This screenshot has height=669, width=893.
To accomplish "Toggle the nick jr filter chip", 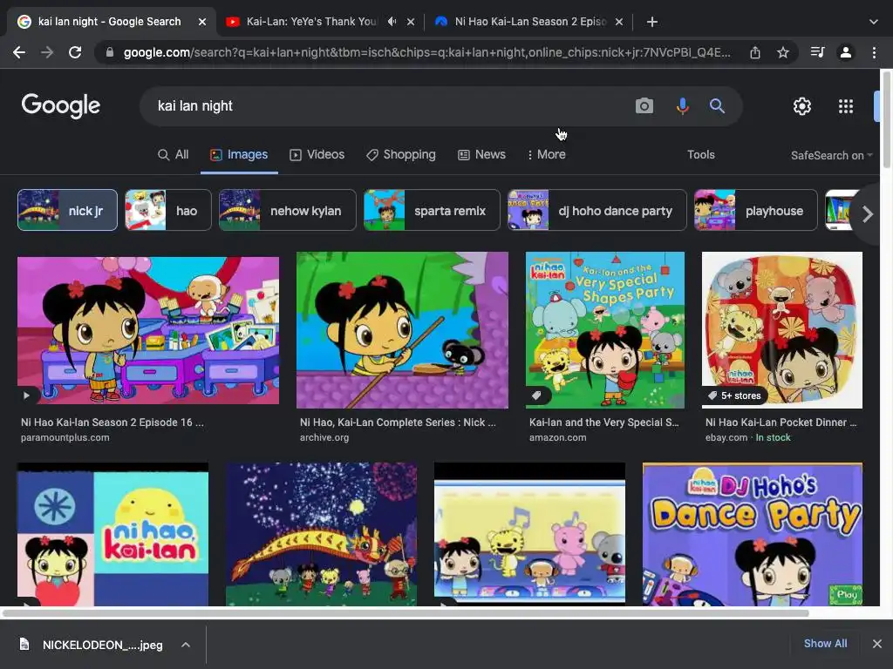I will click(67, 211).
